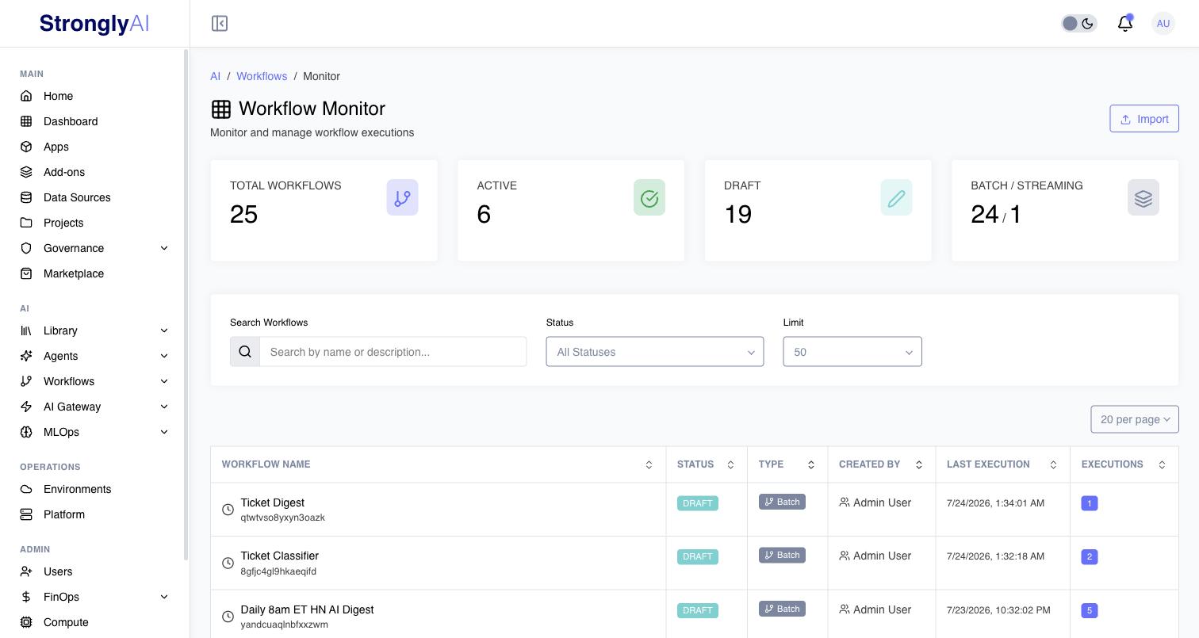Viewport: 1199px width, 638px height.
Task: Click the Environments cloud icon
Action: (26, 489)
